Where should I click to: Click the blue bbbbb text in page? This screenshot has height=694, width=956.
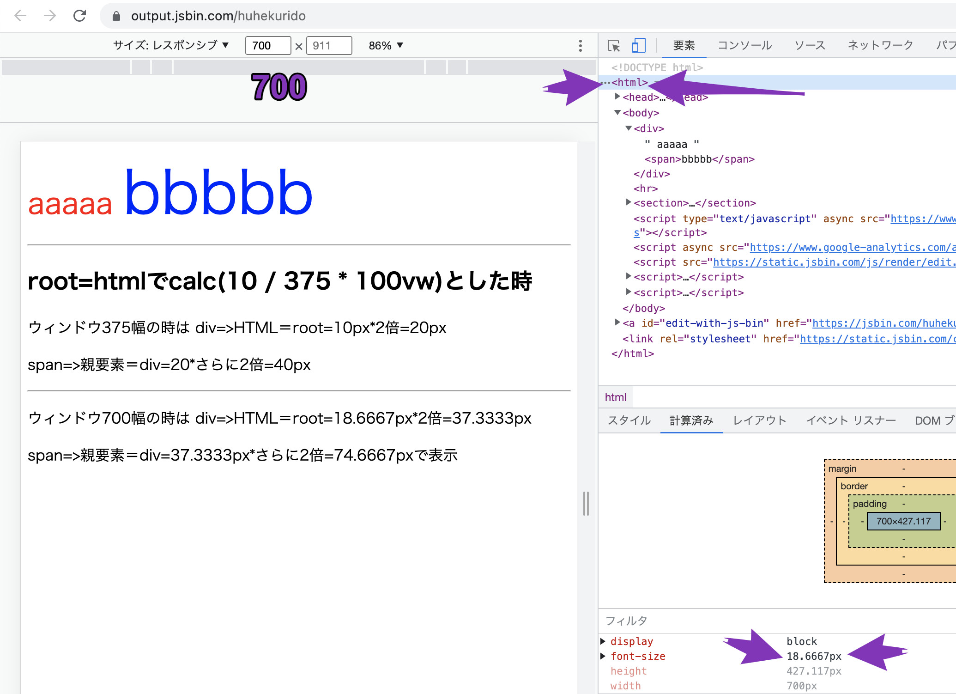point(218,193)
